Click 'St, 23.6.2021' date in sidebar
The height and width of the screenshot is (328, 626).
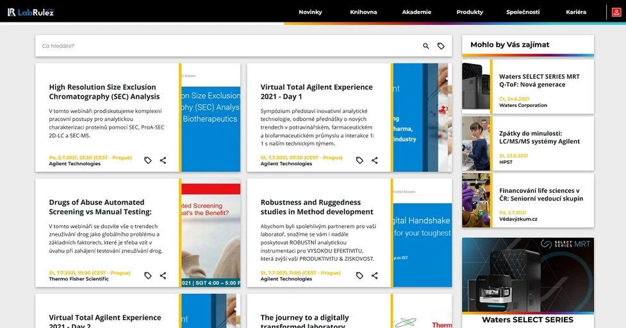click(x=513, y=156)
